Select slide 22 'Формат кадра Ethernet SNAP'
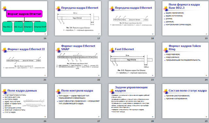Viewport: 209px width, 123px height. (78, 60)
